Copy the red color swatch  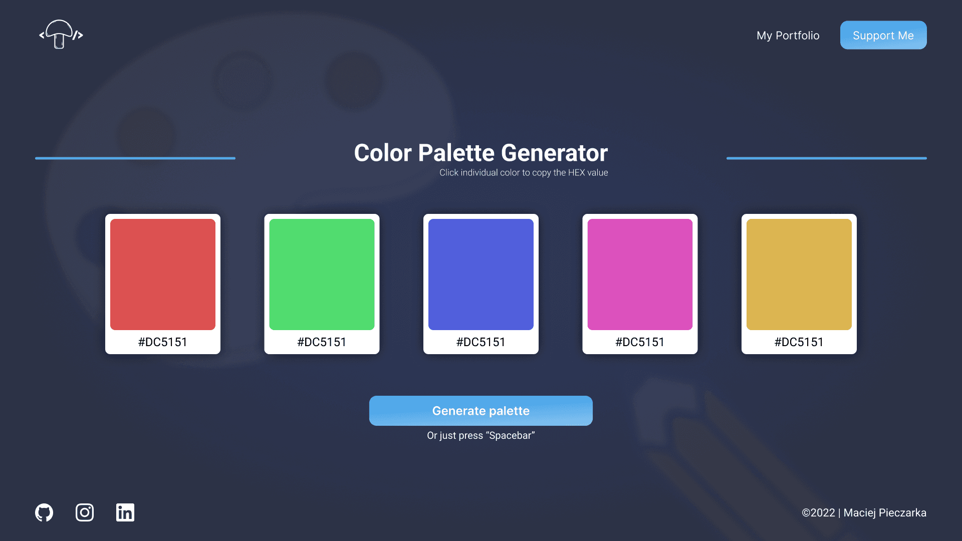(162, 275)
